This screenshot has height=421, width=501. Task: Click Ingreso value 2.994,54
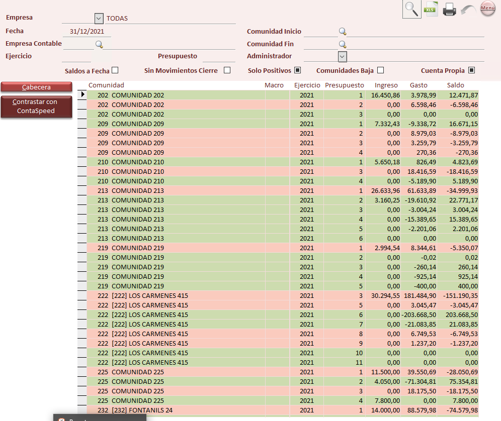[x=387, y=248]
